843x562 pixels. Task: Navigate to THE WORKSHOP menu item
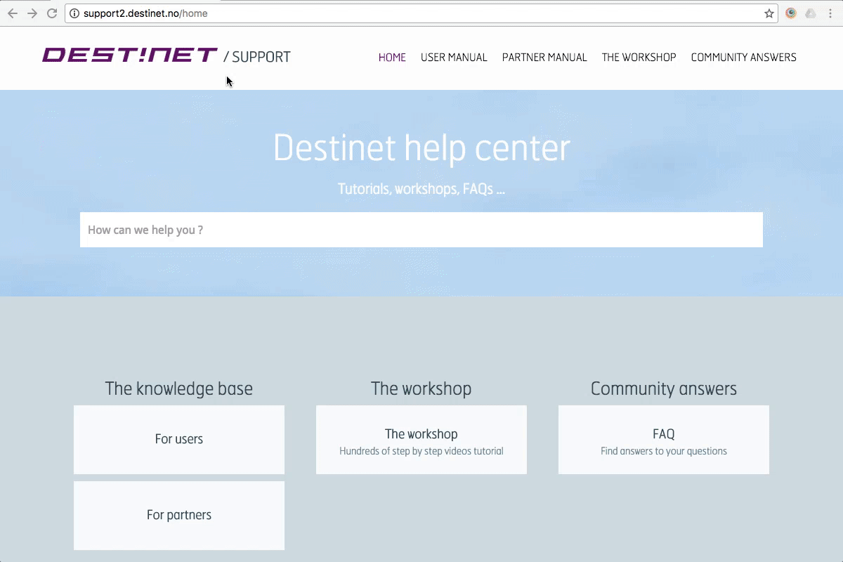(x=639, y=58)
